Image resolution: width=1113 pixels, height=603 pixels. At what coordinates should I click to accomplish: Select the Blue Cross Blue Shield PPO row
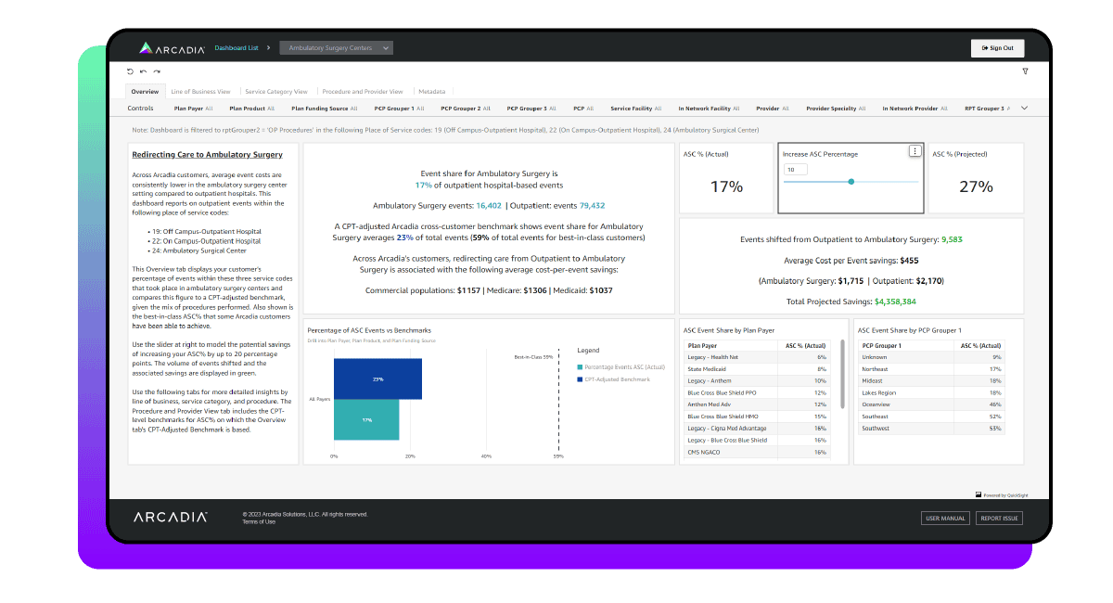tap(756, 392)
